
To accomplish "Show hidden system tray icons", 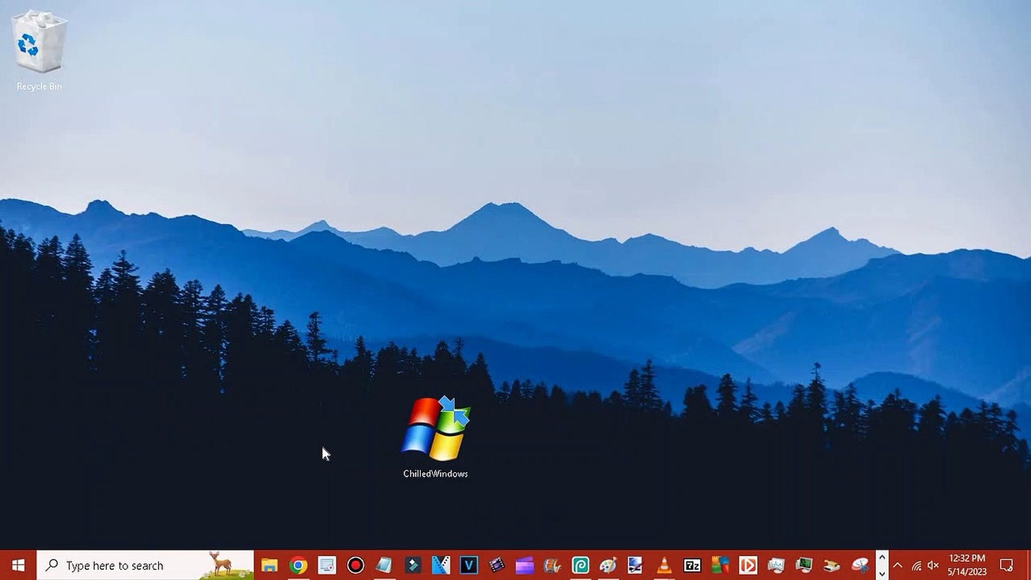I will (898, 565).
